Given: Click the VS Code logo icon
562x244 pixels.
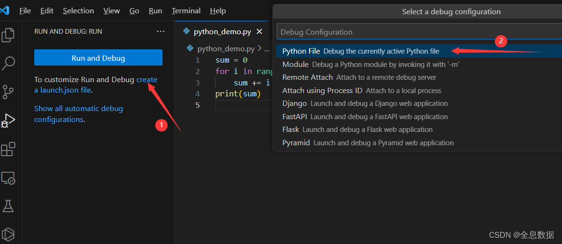Looking at the screenshot, I should tap(5, 11).
